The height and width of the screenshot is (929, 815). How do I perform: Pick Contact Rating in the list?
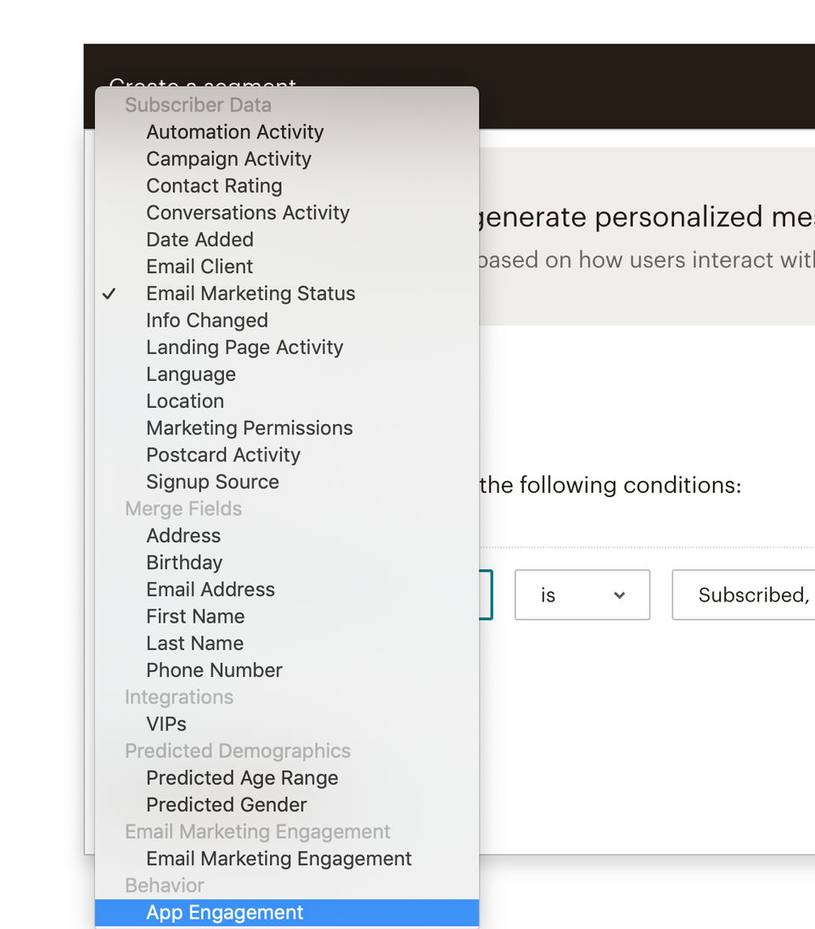[x=214, y=186]
